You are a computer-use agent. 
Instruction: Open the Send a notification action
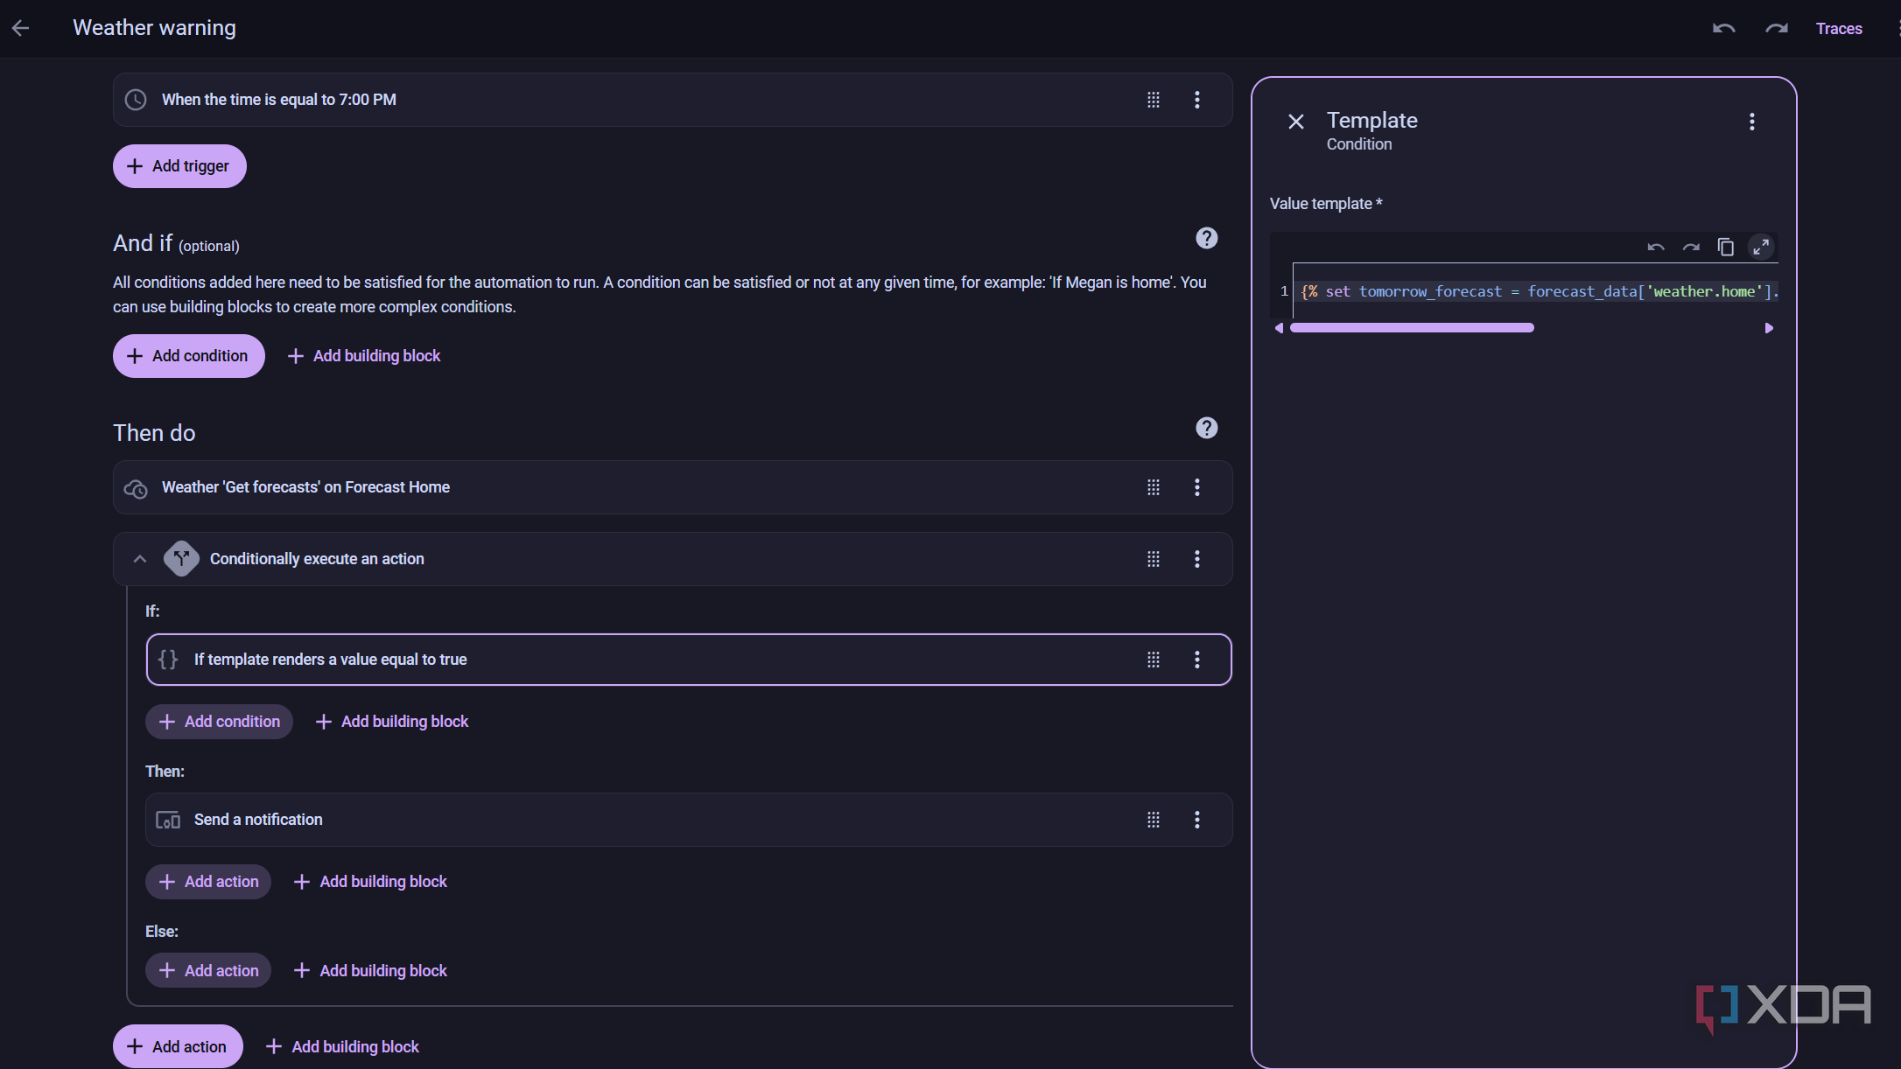point(688,820)
